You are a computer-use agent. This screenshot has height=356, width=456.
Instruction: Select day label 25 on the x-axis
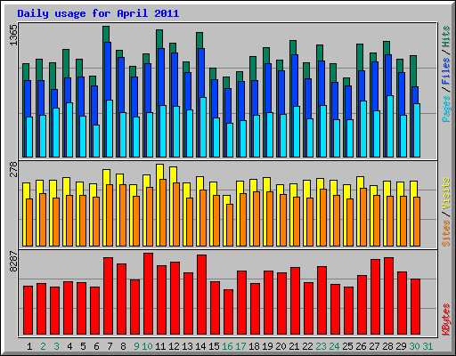click(x=347, y=346)
